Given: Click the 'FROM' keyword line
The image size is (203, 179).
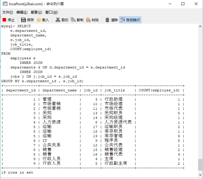Looking at the screenshot, I should coord(6,54).
